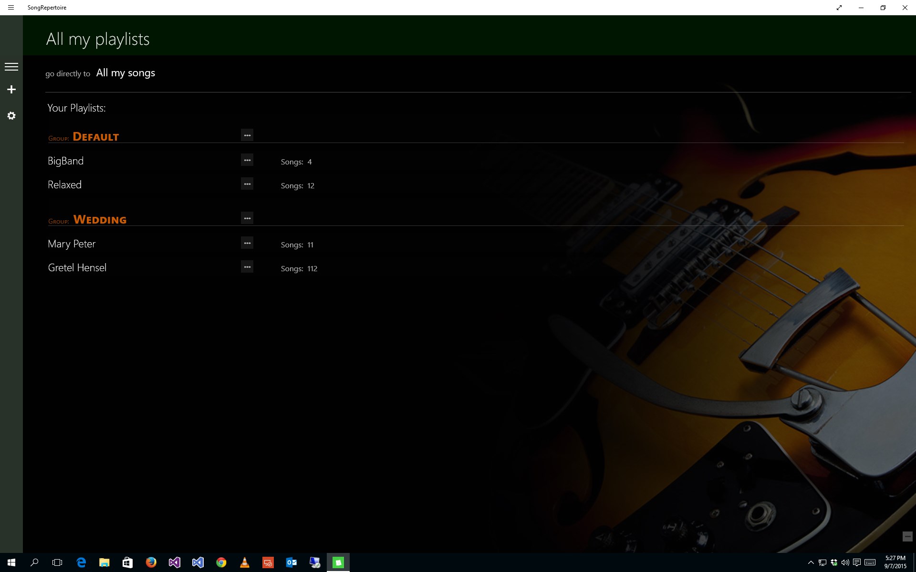Open the Mary Peter playlist

coord(72,244)
